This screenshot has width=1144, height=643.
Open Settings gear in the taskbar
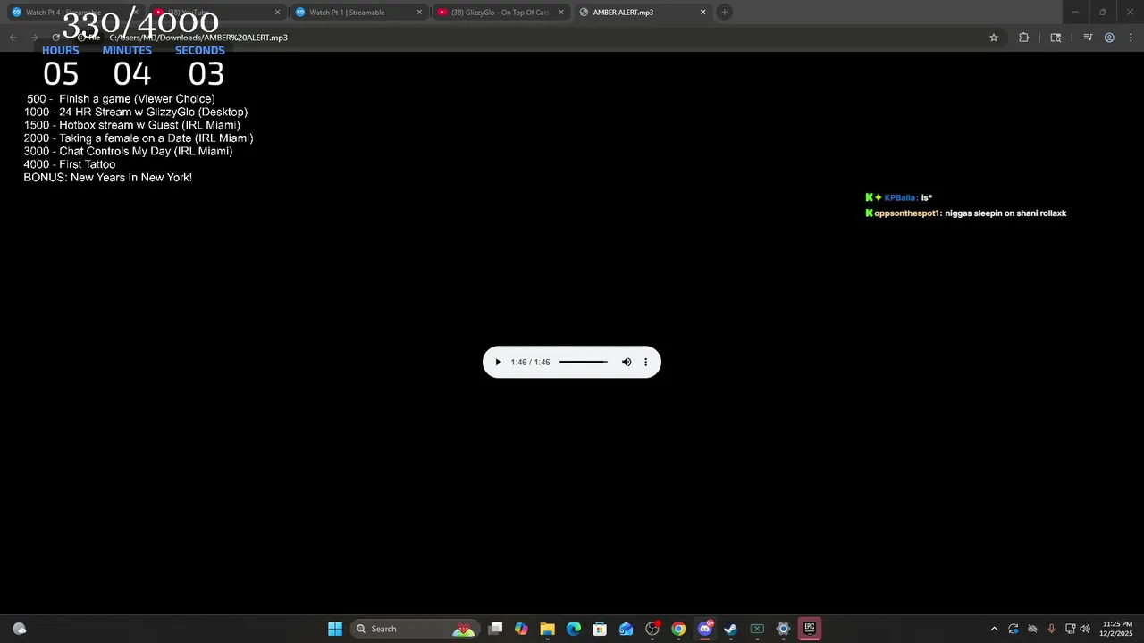tap(783, 629)
